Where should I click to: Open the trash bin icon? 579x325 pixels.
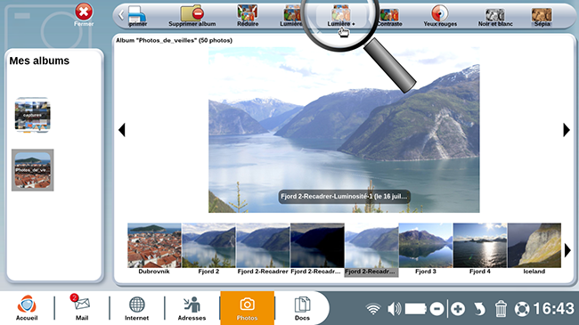(501, 308)
